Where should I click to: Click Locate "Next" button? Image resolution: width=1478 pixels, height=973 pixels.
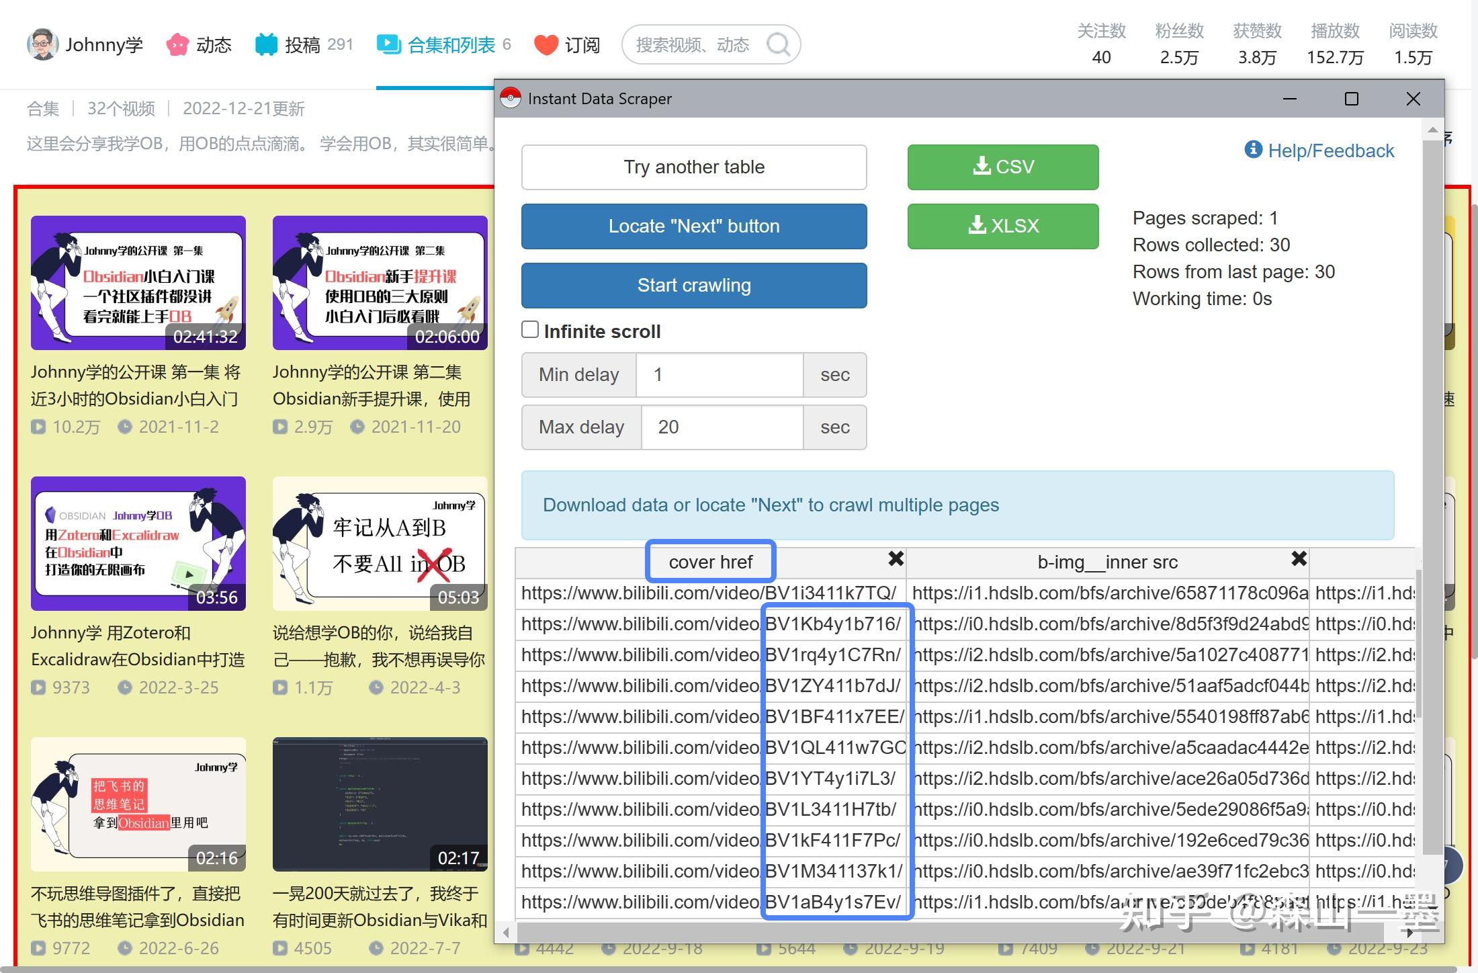(x=693, y=226)
